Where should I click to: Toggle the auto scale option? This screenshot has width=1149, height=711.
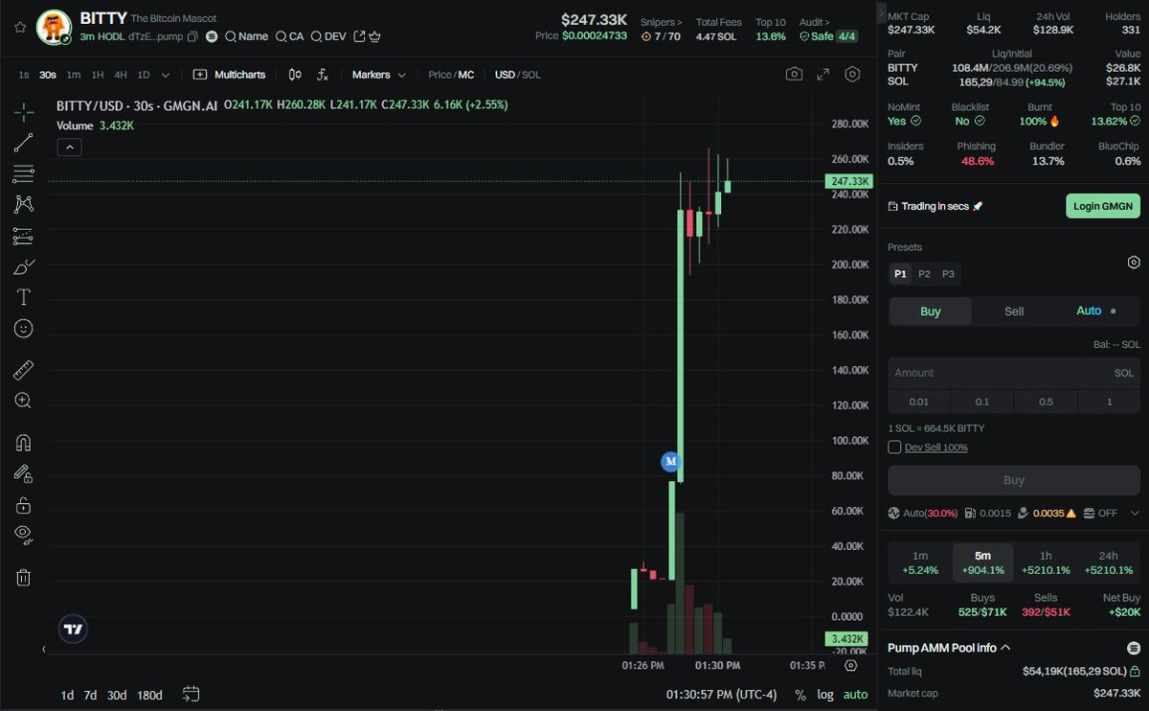click(x=855, y=695)
